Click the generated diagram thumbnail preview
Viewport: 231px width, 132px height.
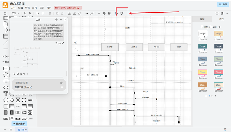pyautogui.click(x=26, y=58)
